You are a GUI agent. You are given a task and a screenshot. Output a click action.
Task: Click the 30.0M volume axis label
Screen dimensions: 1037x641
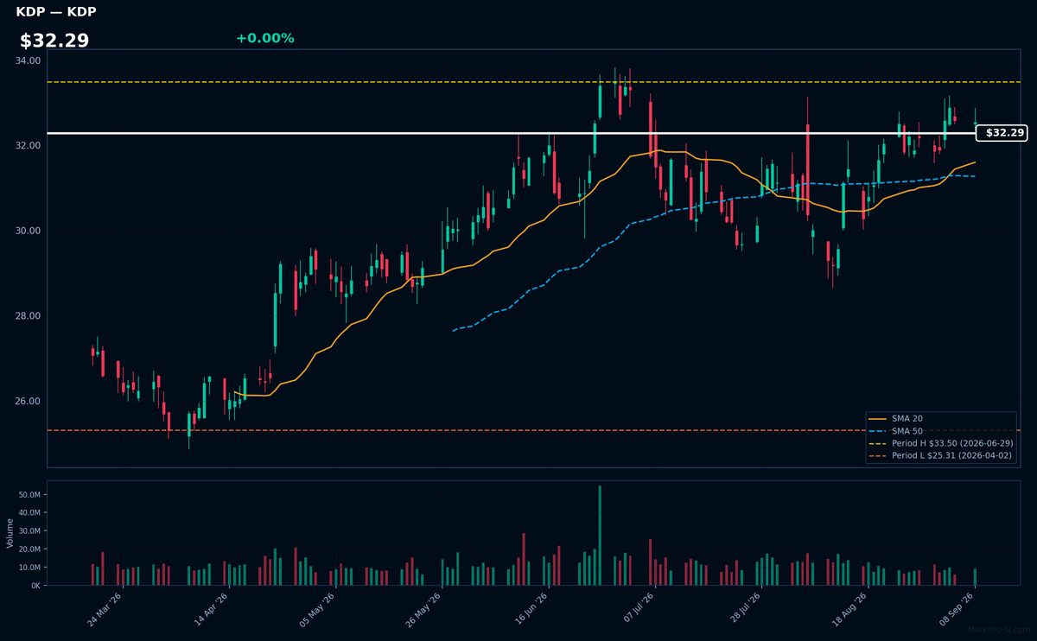click(29, 531)
